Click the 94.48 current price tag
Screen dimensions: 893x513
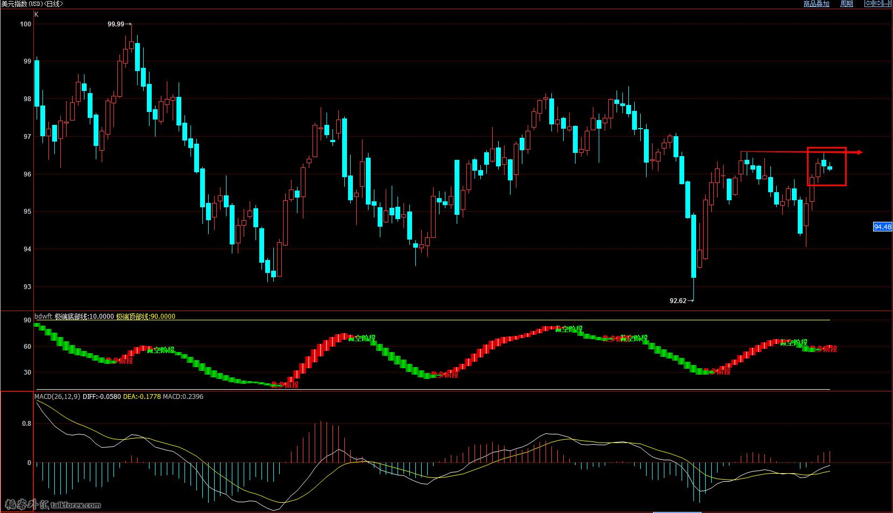[x=882, y=227]
